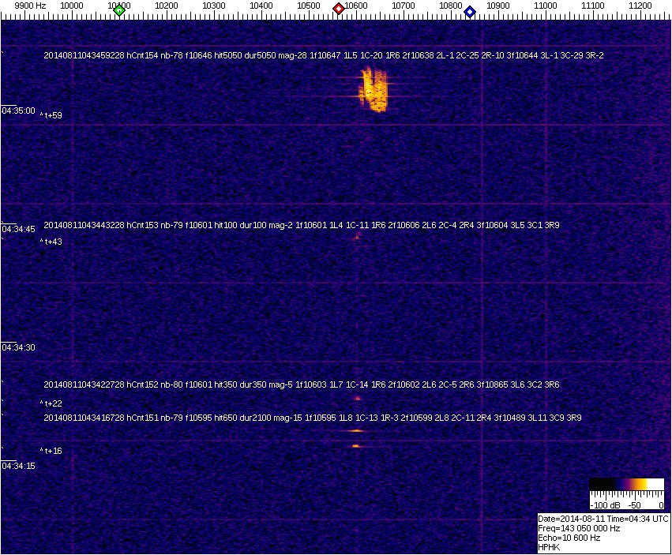Select the 04:34:15 time label
Screen dimensions: 672x555
[x=18, y=466]
